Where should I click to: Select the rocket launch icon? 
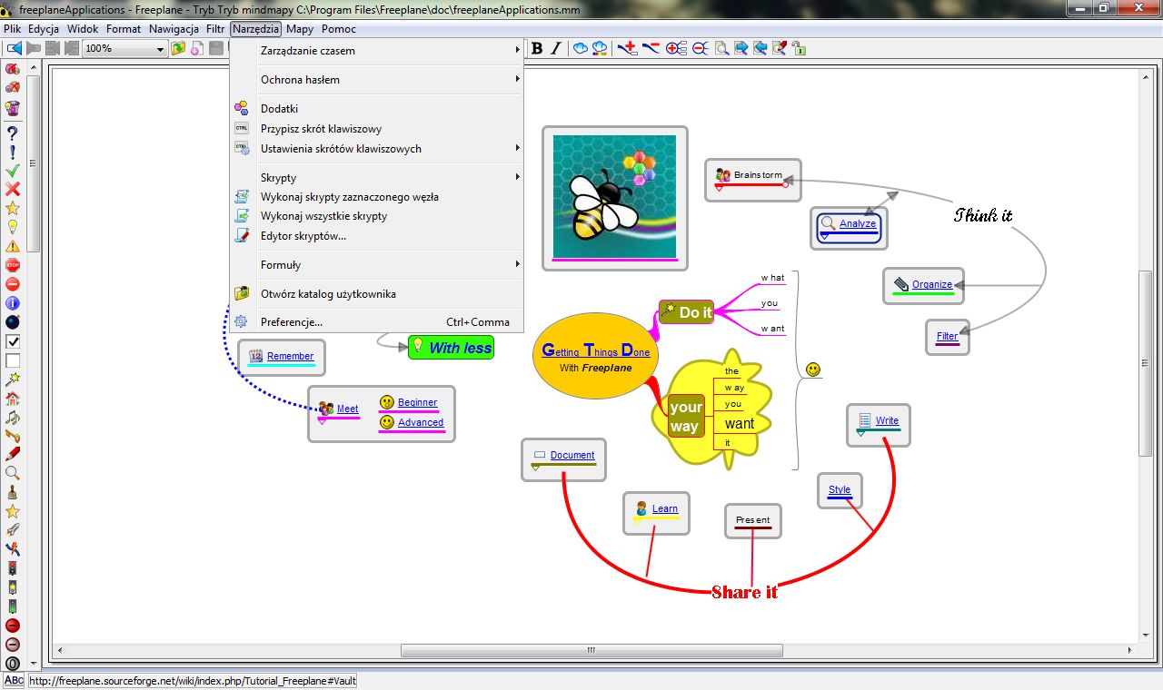(x=13, y=530)
